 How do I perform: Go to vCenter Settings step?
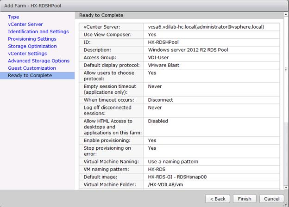27,54
